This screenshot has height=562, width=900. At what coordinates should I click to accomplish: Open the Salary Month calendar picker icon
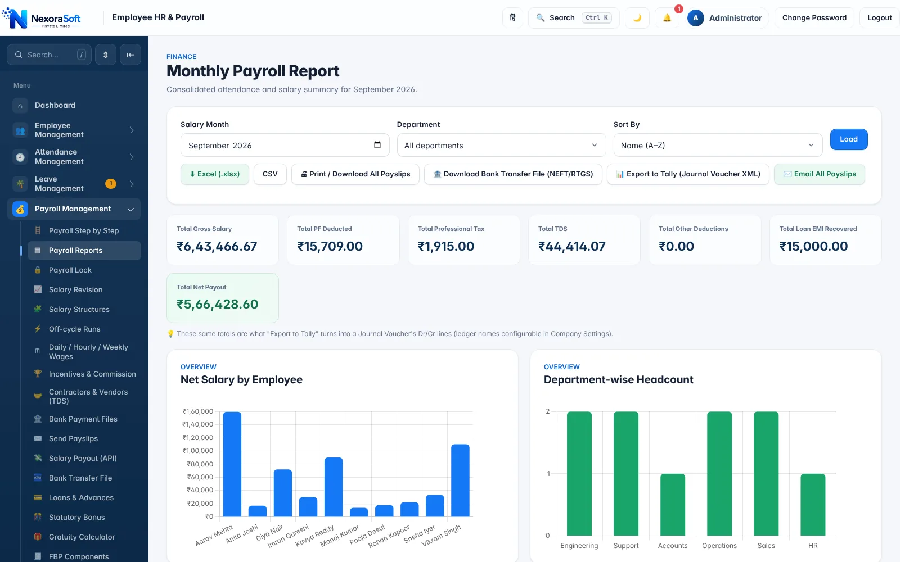coord(377,145)
